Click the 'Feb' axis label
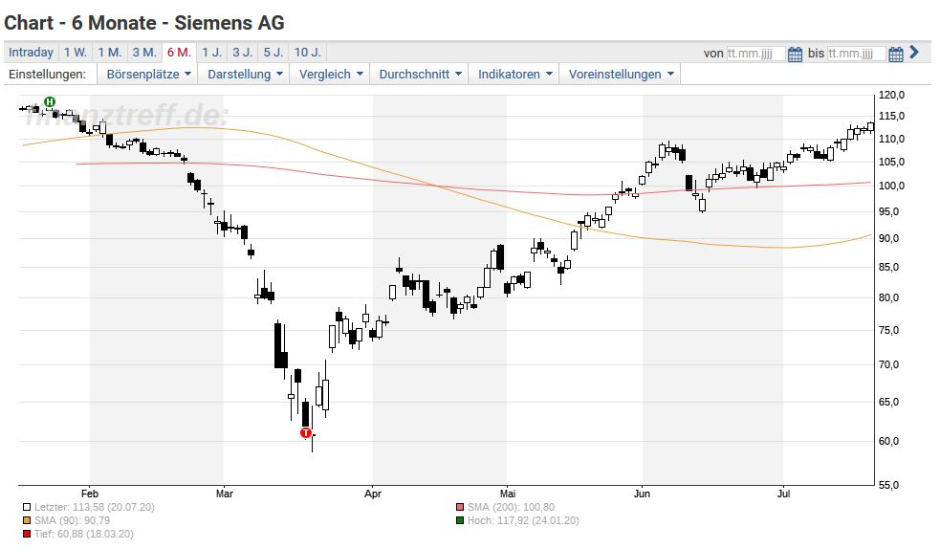Viewport: 940px width, 549px height. (89, 494)
